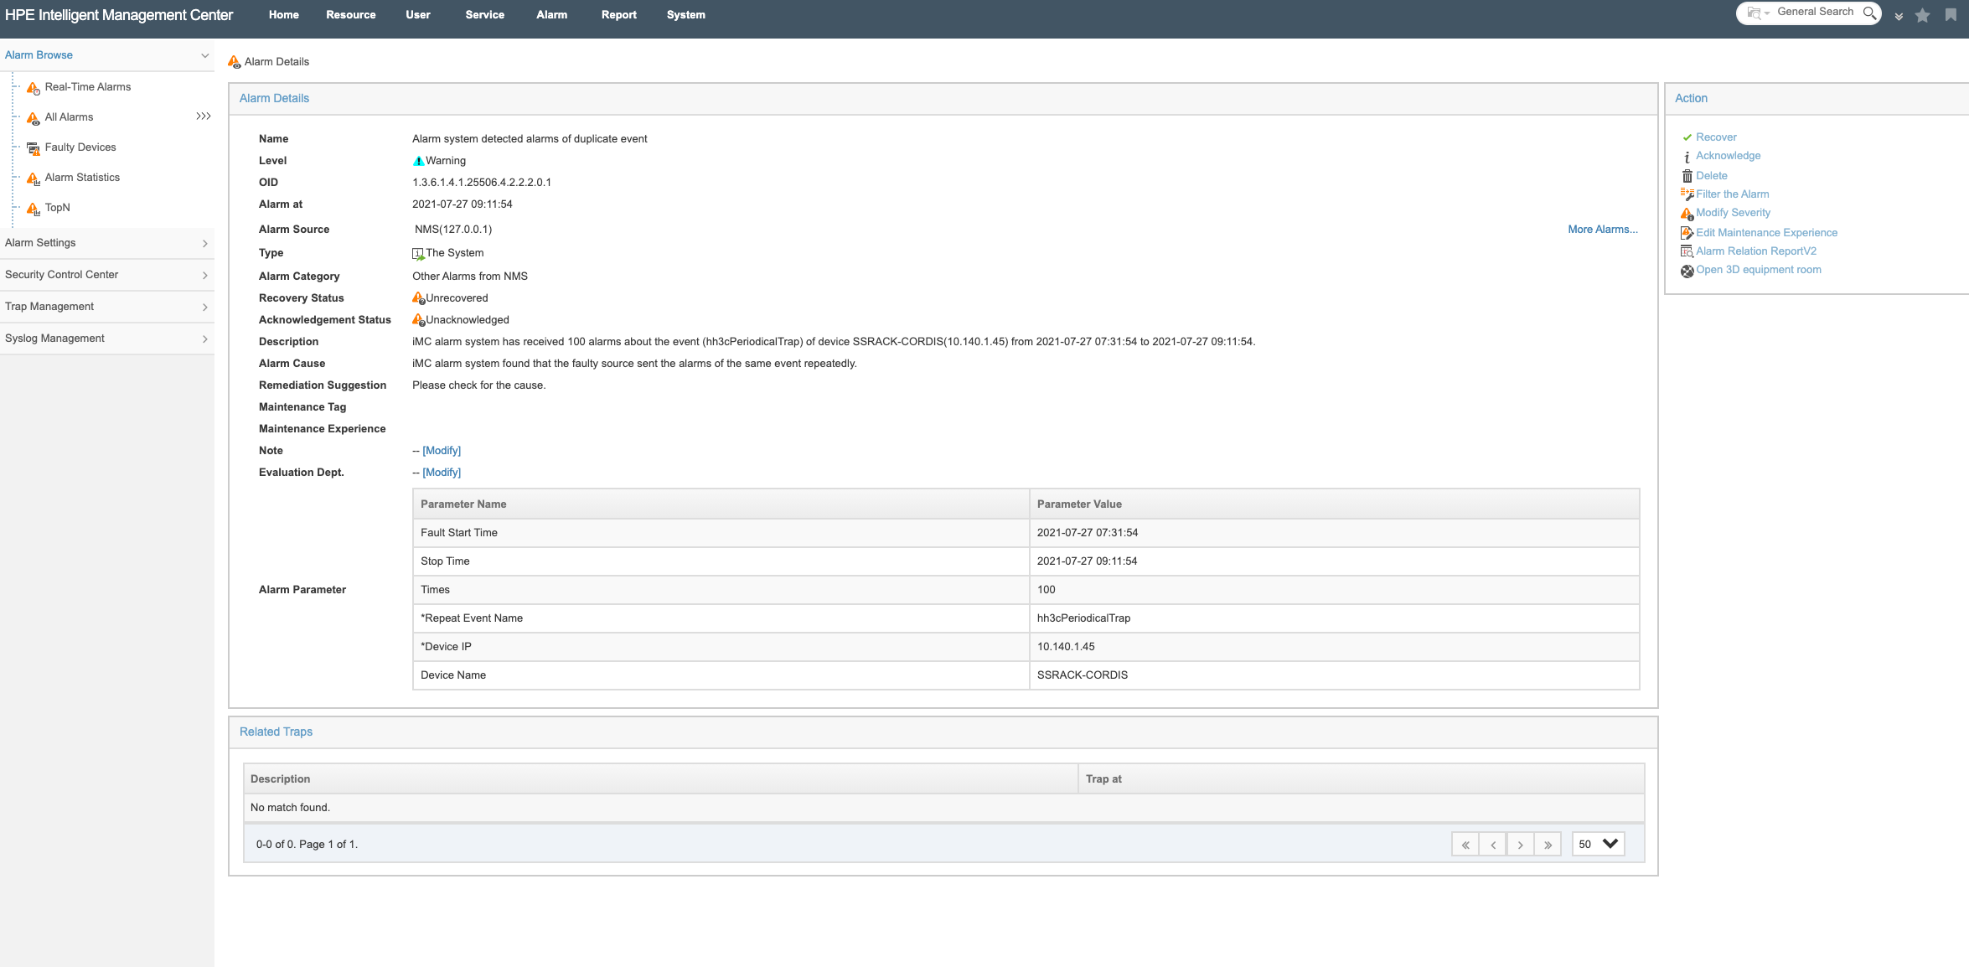The width and height of the screenshot is (1969, 967).
Task: Click the Parameter Name column header
Action: [x=721, y=504]
